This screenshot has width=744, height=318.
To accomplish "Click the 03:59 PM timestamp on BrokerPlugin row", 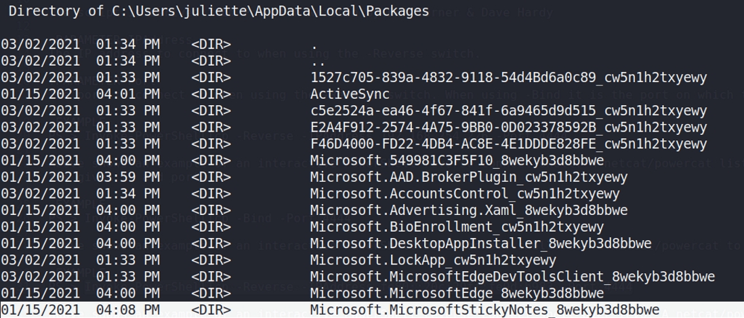I will click(x=128, y=177).
